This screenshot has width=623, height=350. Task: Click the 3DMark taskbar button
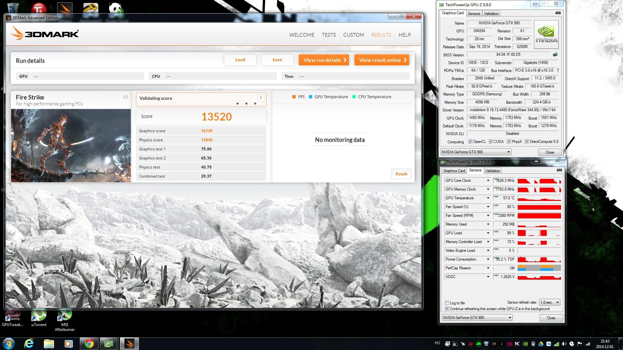coord(129,344)
